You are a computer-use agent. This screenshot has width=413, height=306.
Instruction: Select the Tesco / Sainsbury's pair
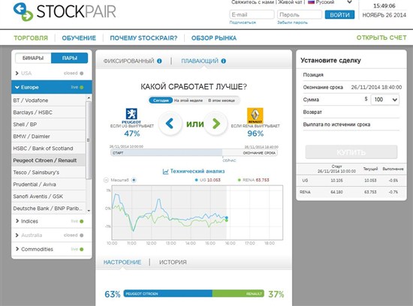tap(49, 172)
